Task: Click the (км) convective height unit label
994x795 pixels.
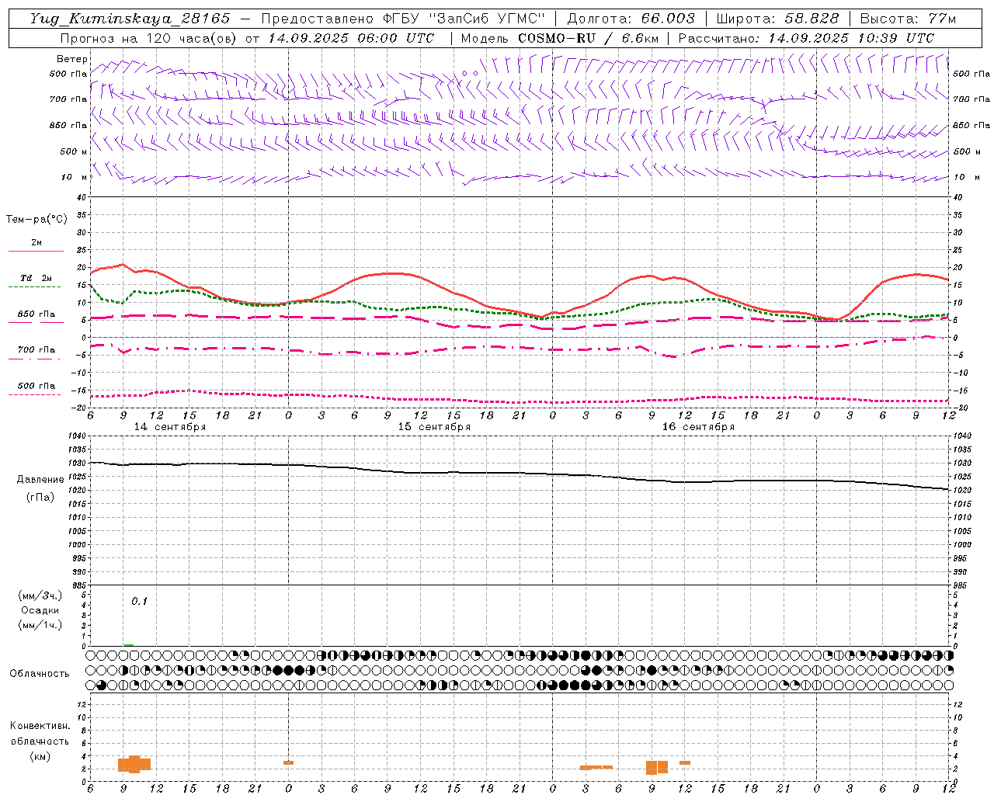Action: [40, 756]
